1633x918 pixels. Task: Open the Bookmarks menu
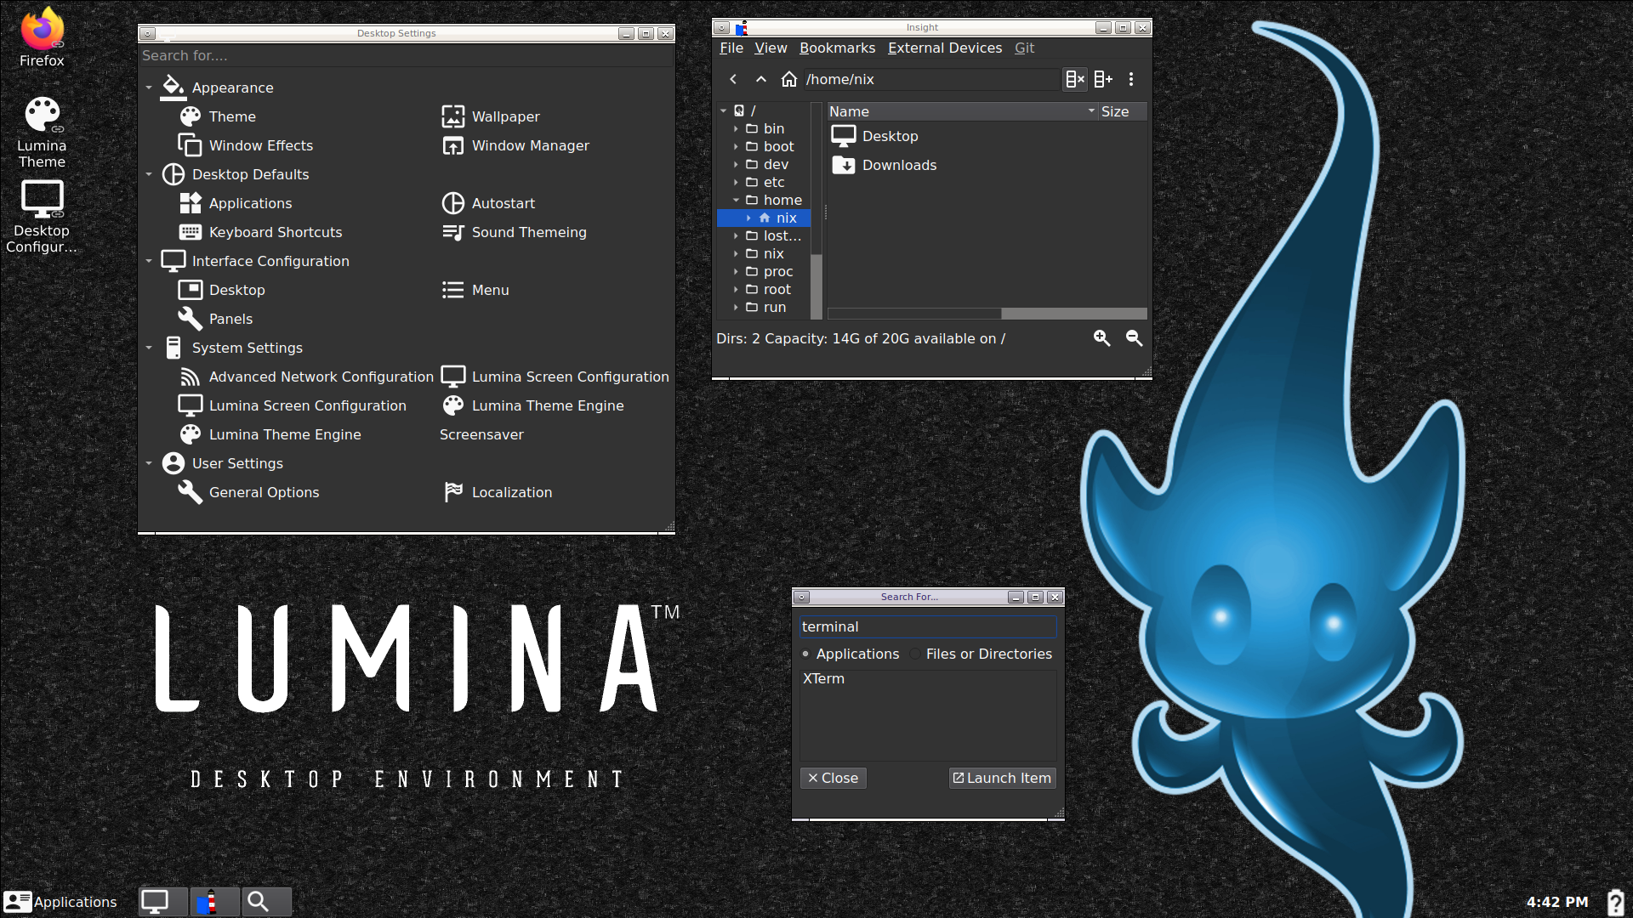click(837, 48)
